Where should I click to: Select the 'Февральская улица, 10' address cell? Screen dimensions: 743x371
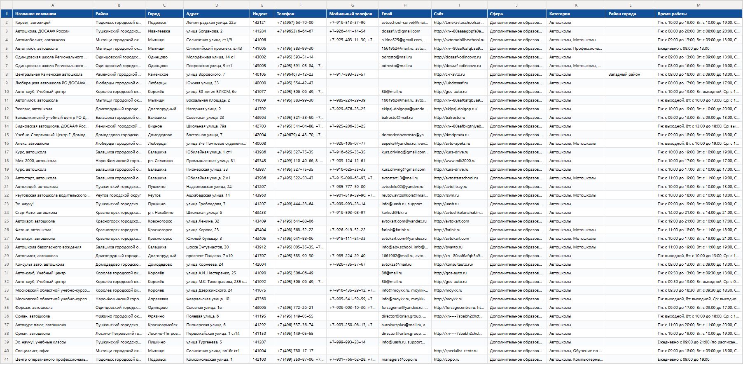pos(217,299)
